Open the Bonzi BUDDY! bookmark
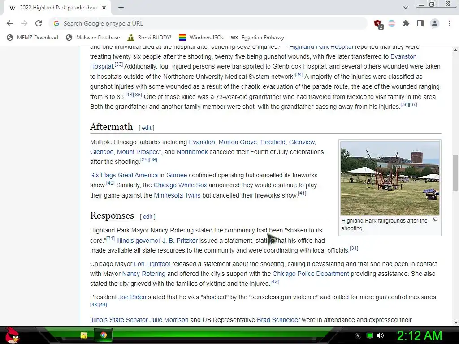 pos(149,38)
